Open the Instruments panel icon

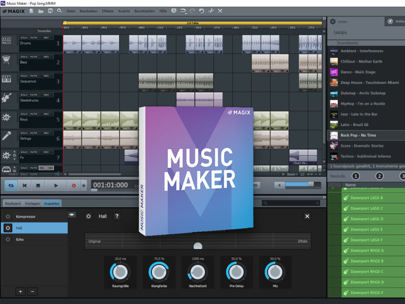click(x=390, y=21)
